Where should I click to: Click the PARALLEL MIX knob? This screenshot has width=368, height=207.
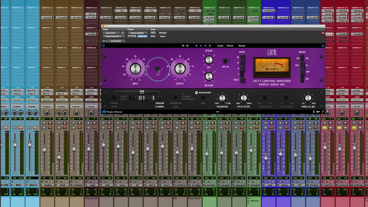coord(308,98)
